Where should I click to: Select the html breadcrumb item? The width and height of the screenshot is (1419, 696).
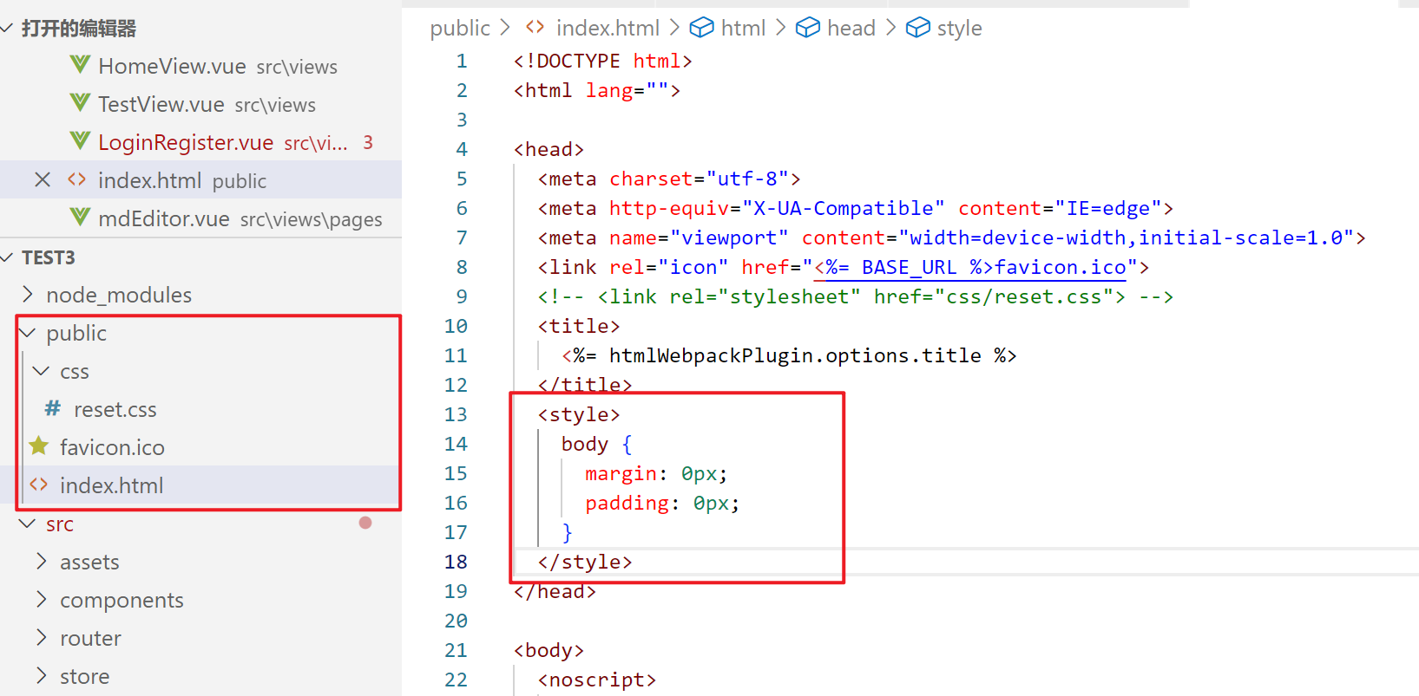[x=742, y=28]
